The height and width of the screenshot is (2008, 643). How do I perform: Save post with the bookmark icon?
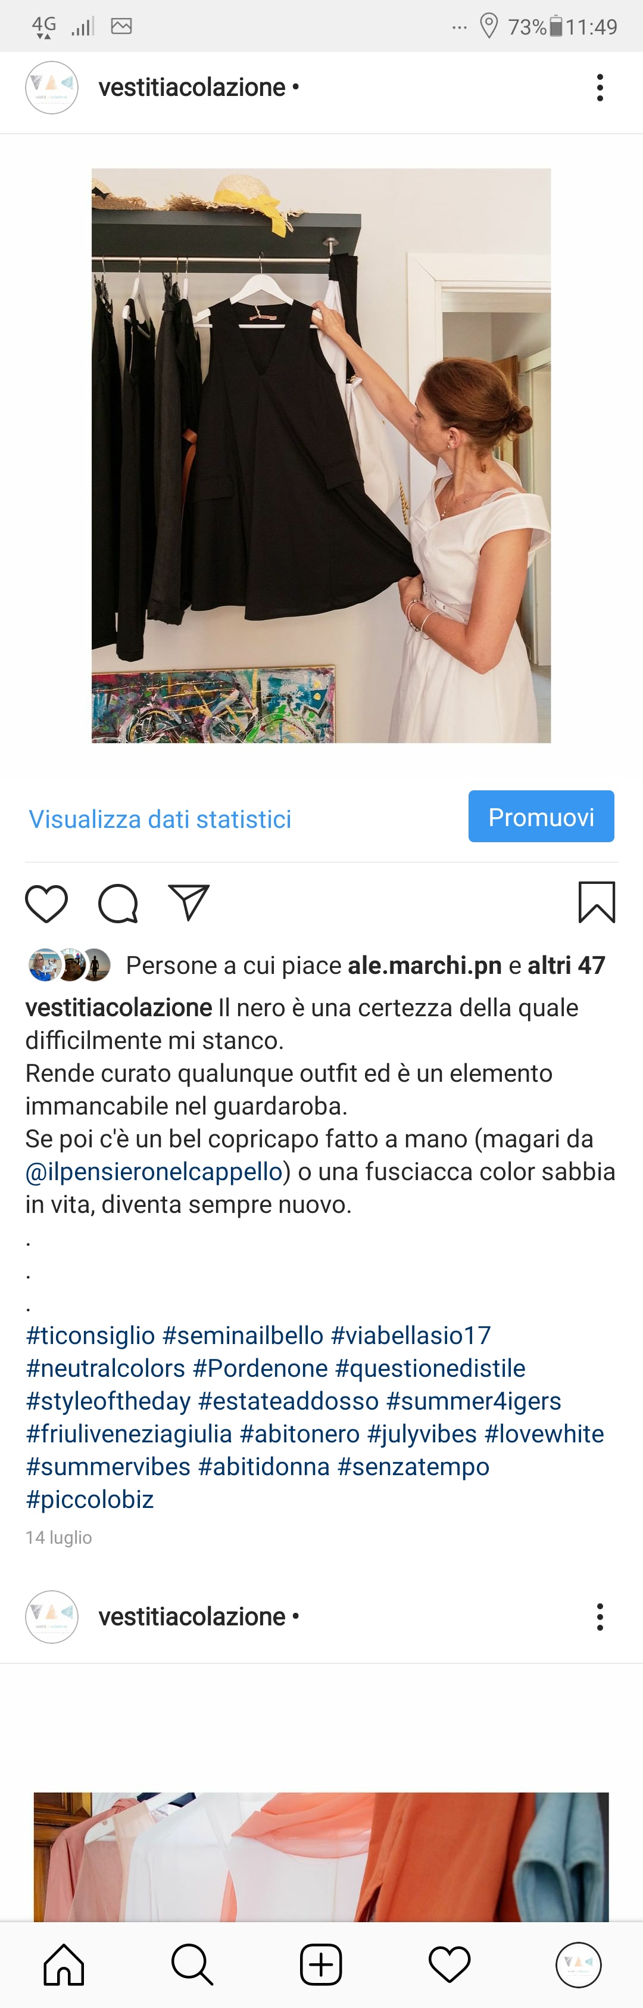coord(597,902)
